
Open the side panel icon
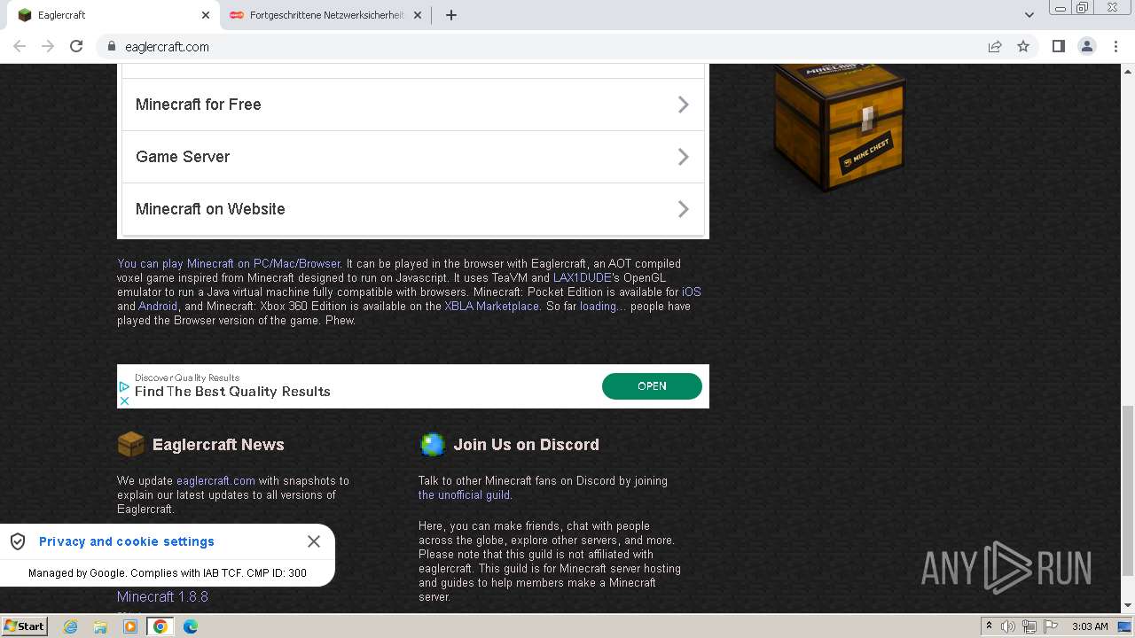(x=1058, y=46)
